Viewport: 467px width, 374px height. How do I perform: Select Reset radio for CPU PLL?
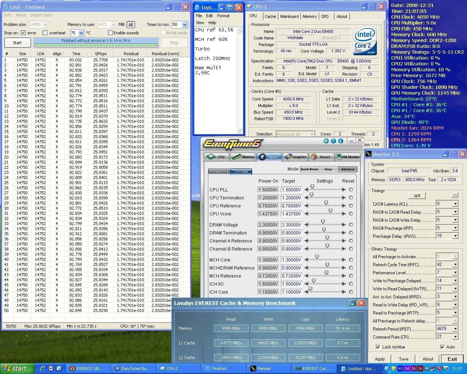[351, 190]
